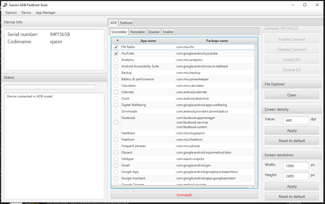Open the Options menu
Screen dimensions: 325x204
11,13
